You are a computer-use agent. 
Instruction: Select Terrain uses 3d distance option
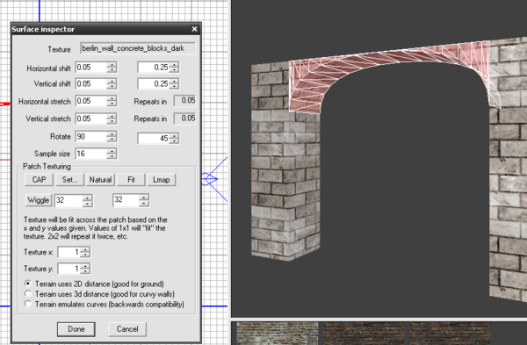(x=28, y=294)
